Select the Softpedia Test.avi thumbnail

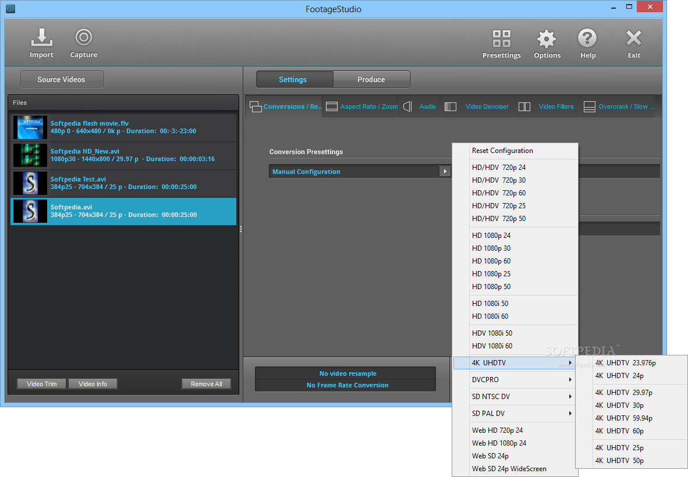[x=30, y=183]
